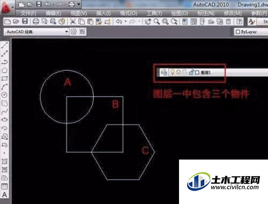Click the Zoom Window icon

point(166,21)
